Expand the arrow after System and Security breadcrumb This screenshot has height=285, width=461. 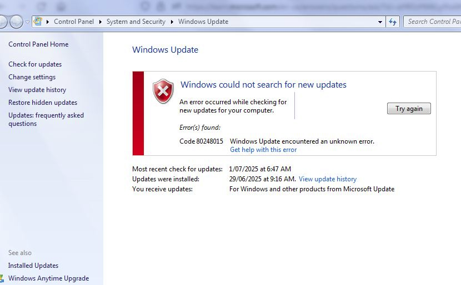click(x=172, y=22)
